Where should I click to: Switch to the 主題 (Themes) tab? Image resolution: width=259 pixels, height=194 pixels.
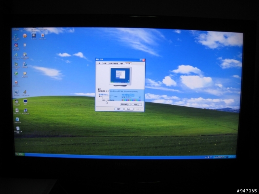[99, 63]
